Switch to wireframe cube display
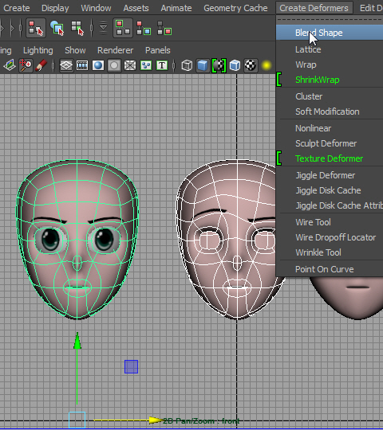This screenshot has height=430, width=383. click(187, 65)
